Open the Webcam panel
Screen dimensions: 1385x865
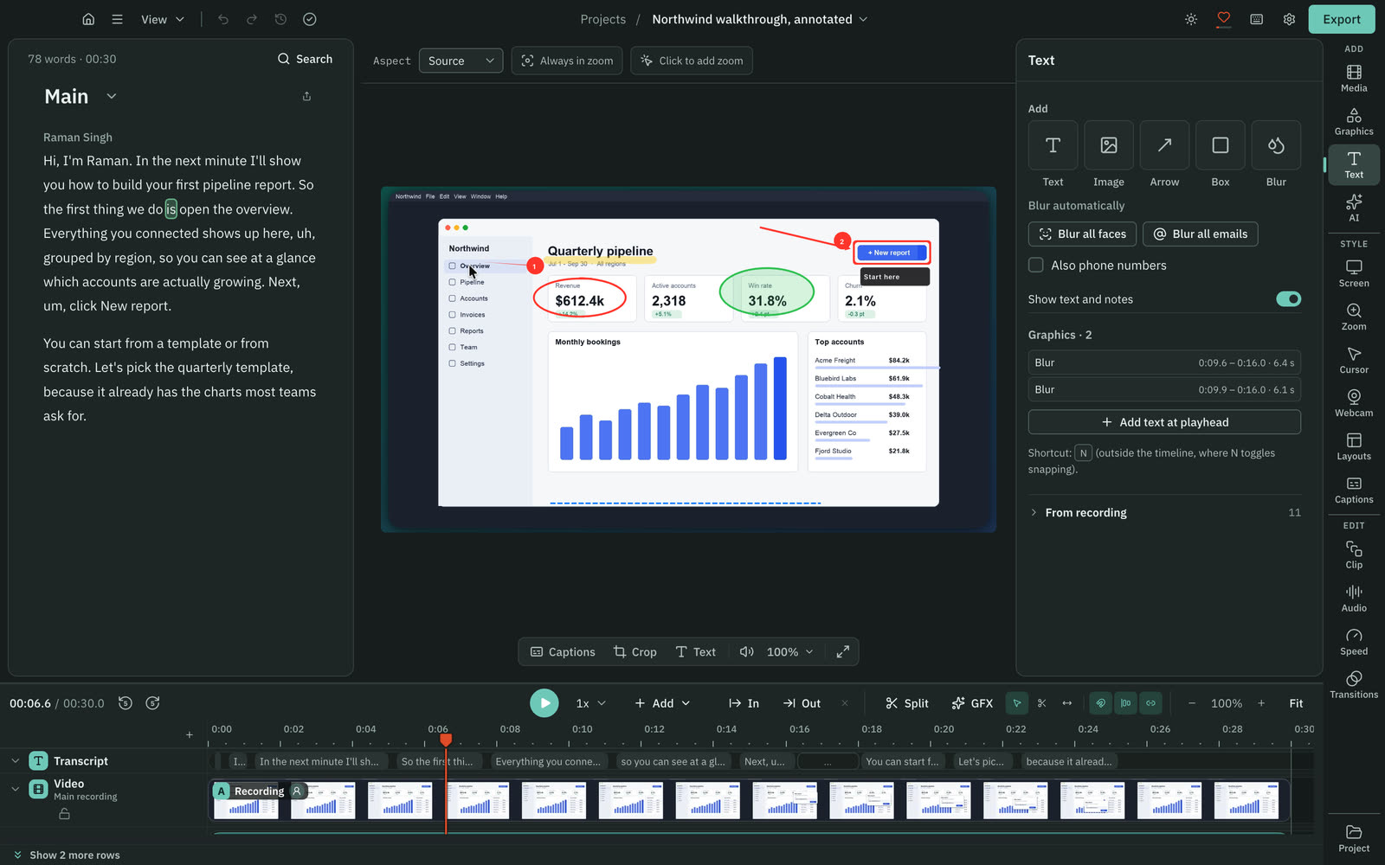(x=1354, y=403)
